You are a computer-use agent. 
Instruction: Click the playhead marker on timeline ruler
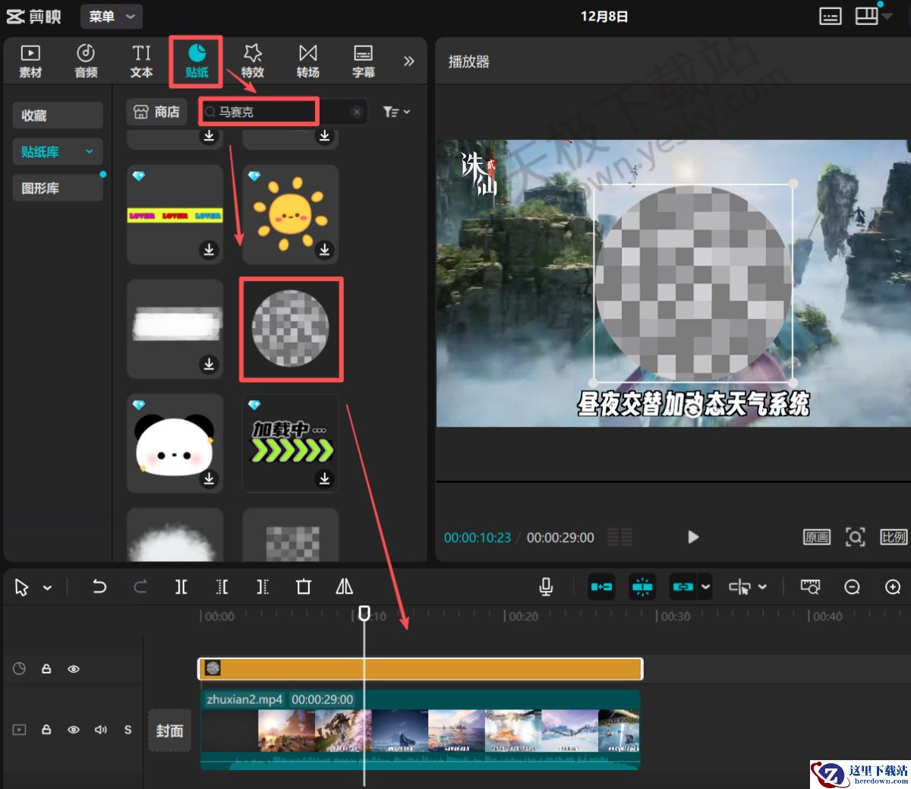tap(364, 613)
